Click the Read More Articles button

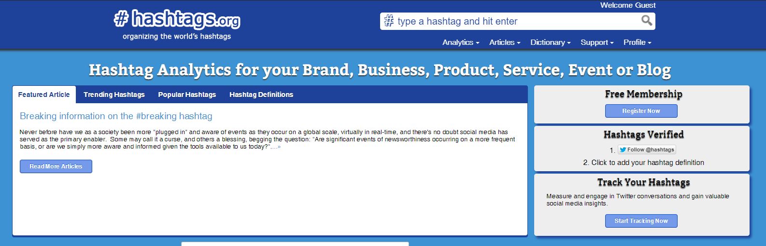(56, 166)
